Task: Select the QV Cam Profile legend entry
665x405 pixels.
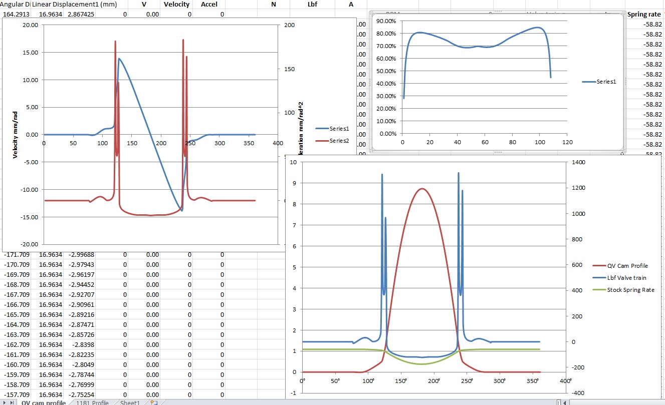Action: tap(627, 266)
